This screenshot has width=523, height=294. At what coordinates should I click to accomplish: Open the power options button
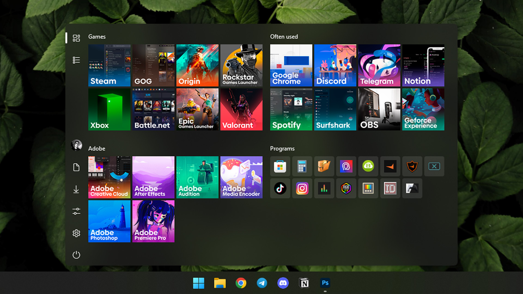(x=76, y=255)
